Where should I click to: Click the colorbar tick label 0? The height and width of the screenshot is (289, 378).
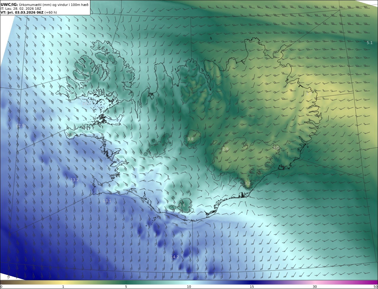[1, 287]
